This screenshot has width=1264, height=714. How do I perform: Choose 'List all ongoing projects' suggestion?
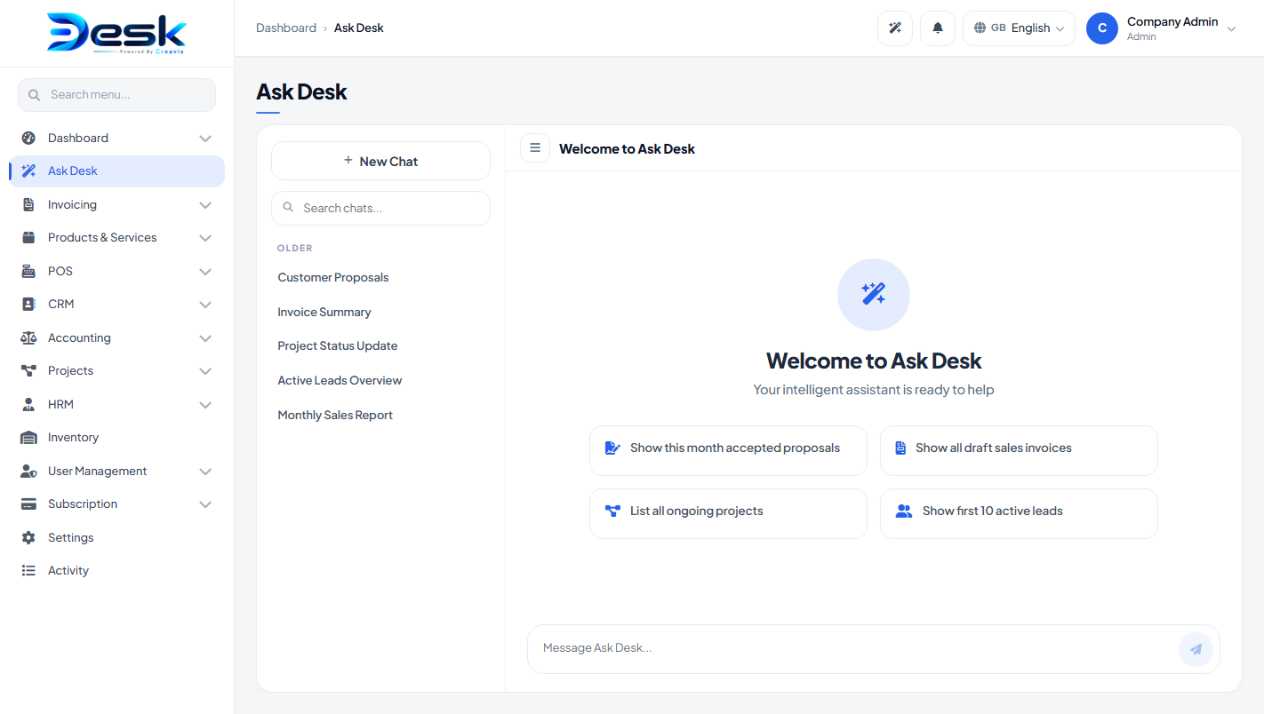(728, 513)
